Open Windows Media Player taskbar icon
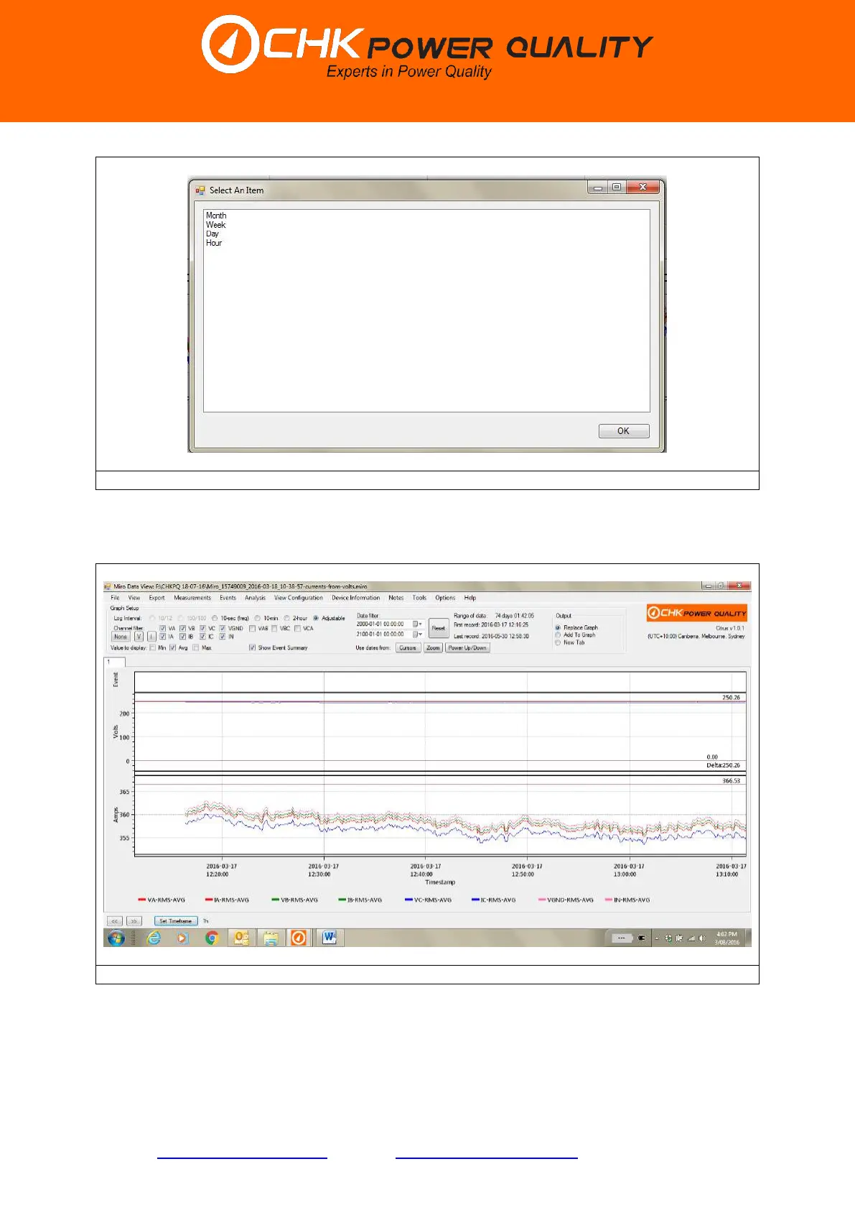This screenshot has width=855, height=1210. pos(182,938)
